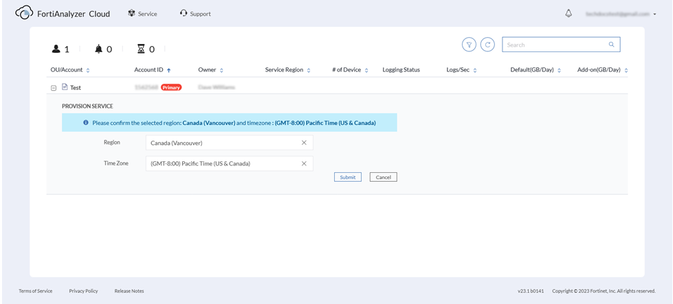Click the user accounts count icon
The height and width of the screenshot is (304, 673).
point(56,49)
